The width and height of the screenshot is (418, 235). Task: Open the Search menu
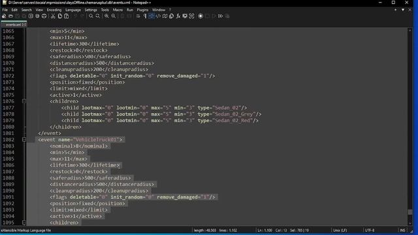pos(26,10)
